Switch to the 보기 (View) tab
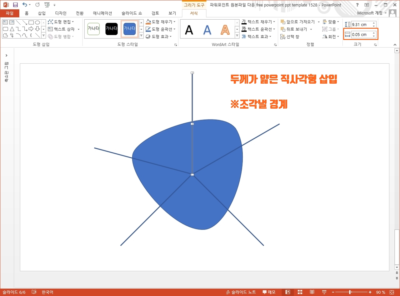The height and width of the screenshot is (296, 400). click(172, 13)
